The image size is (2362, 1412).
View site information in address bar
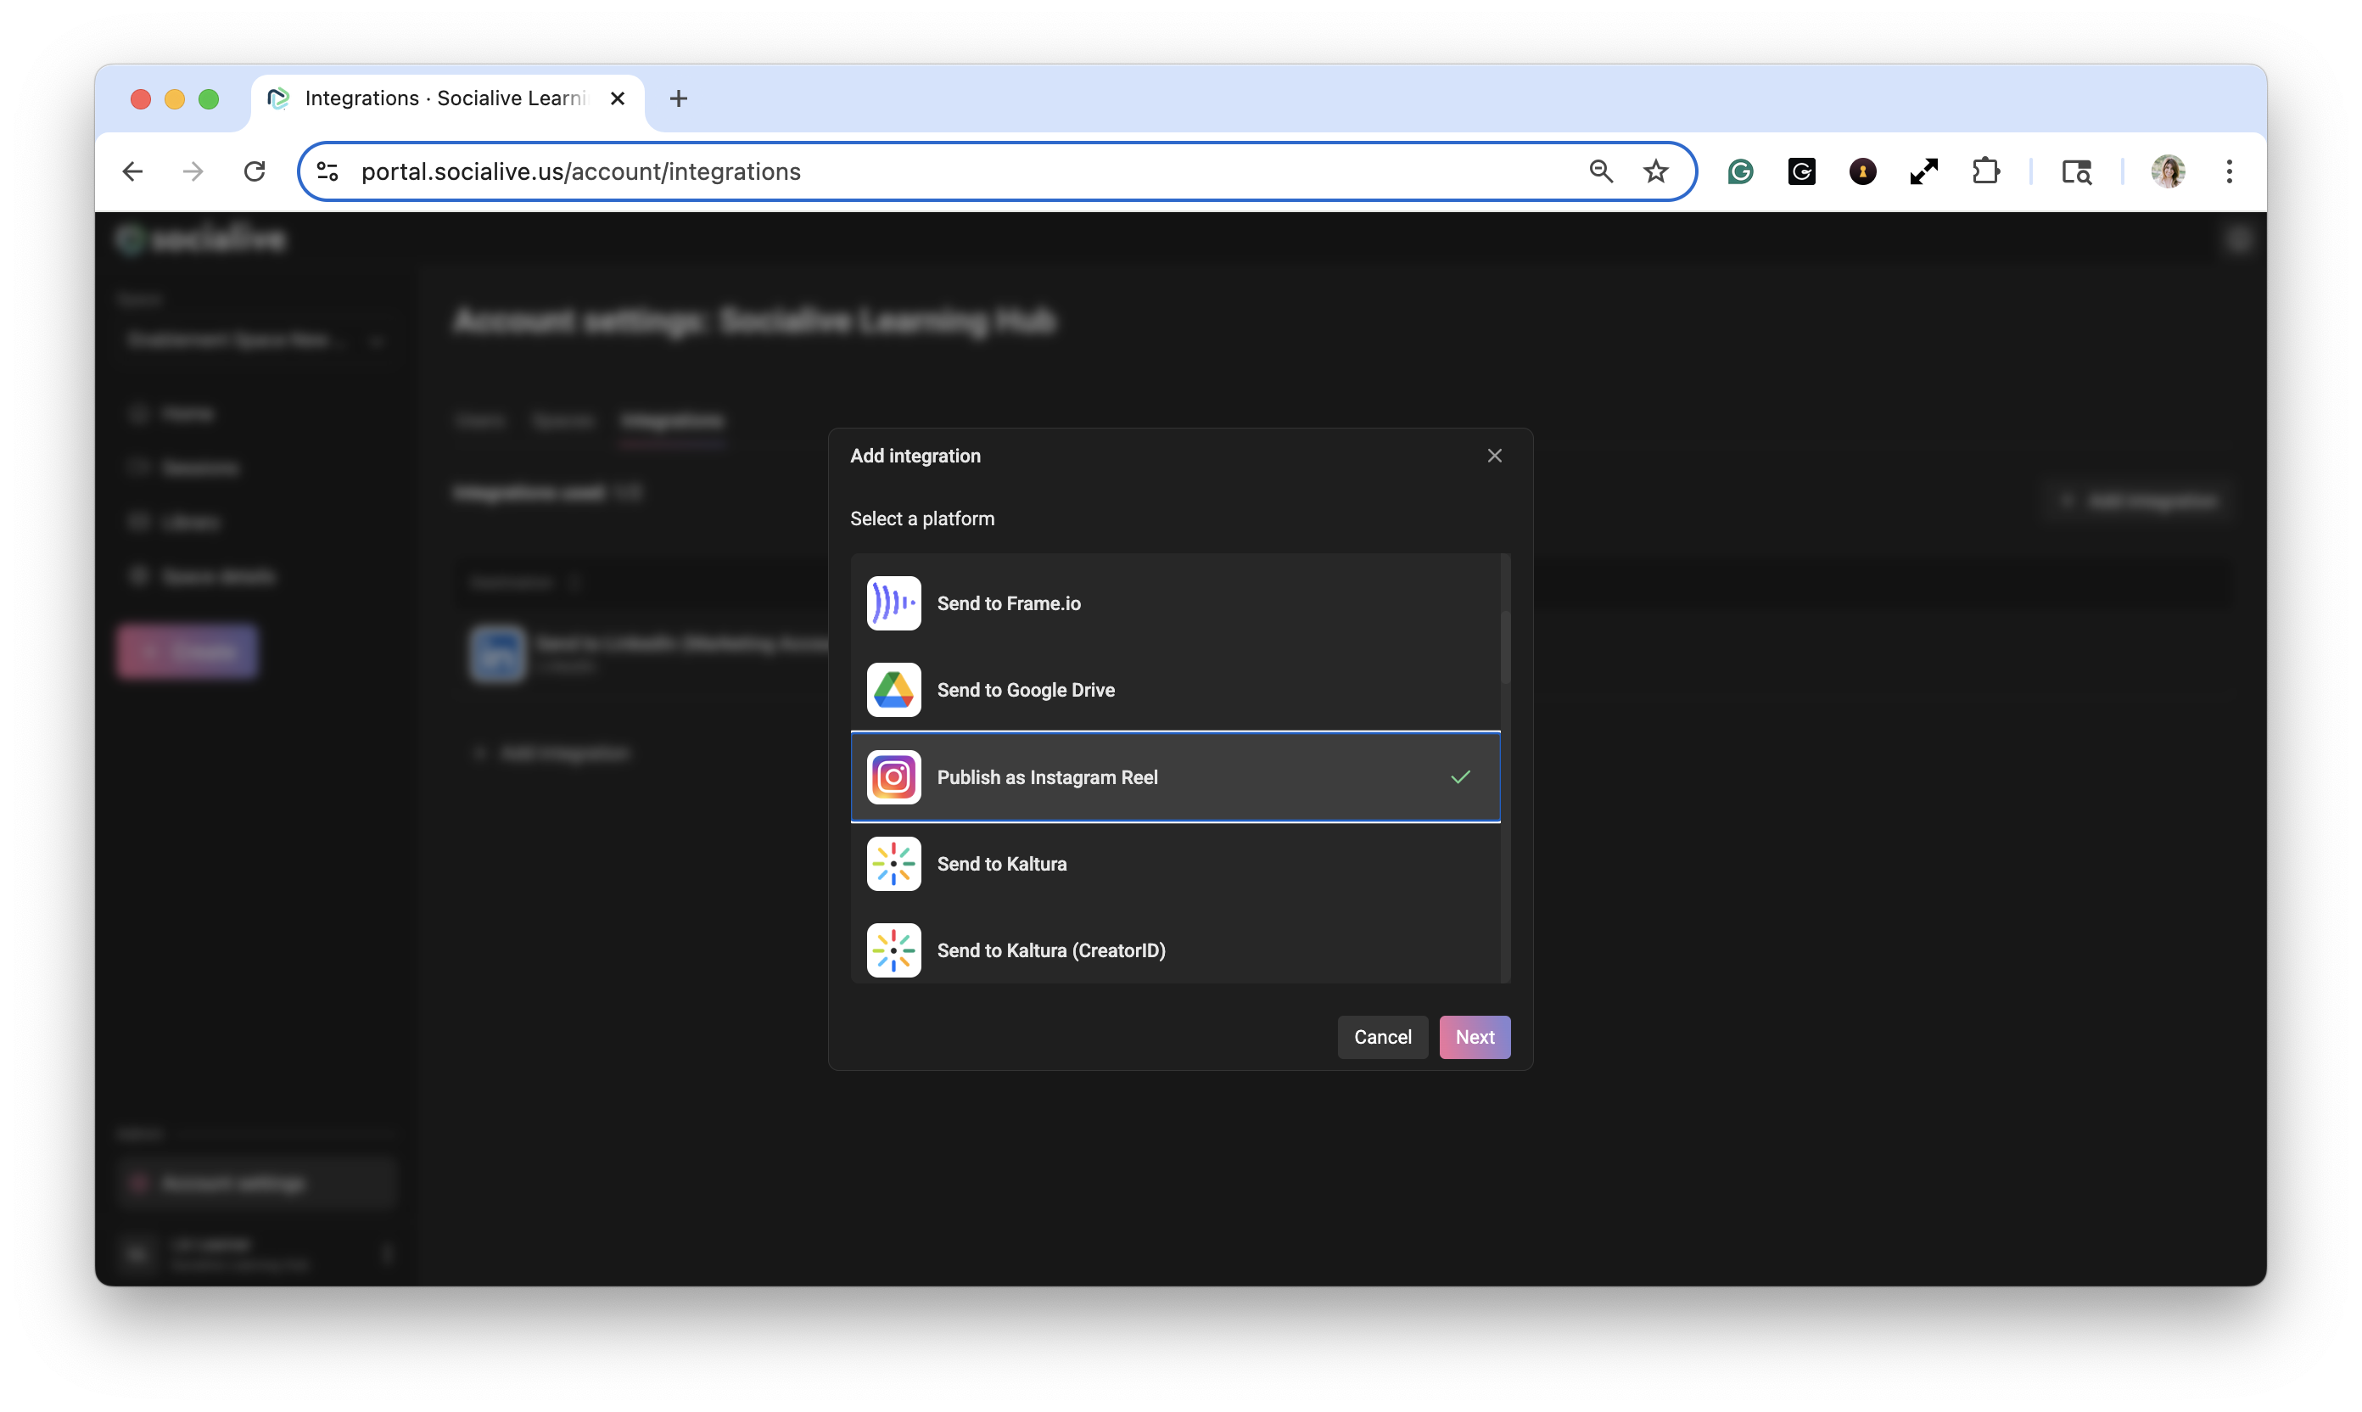[327, 171]
